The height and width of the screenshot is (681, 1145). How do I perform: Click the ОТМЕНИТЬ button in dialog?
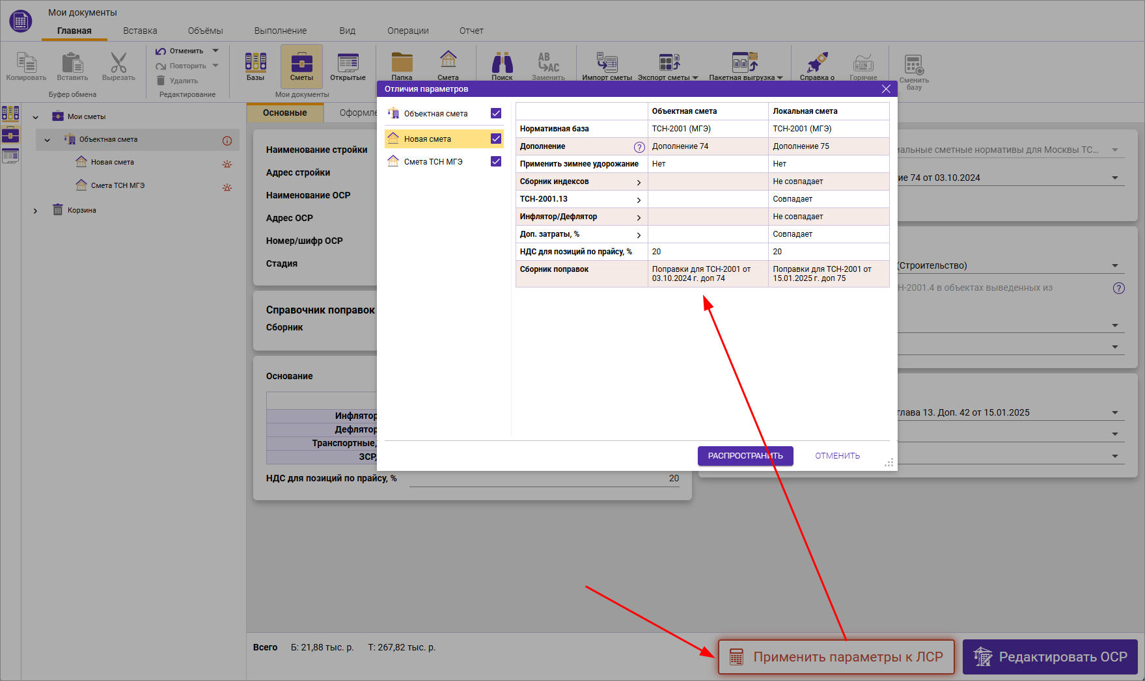(x=837, y=456)
